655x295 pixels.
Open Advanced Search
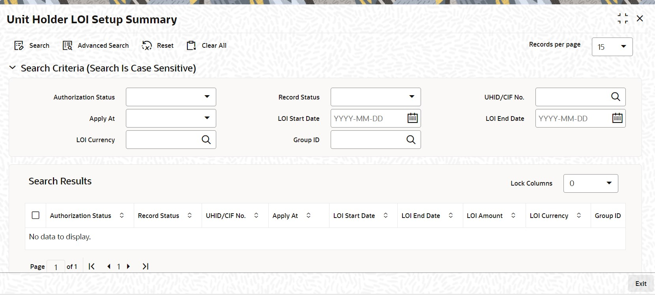click(x=95, y=45)
